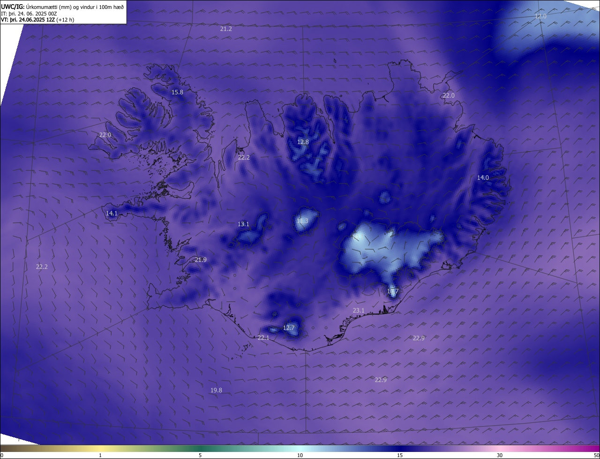
Task: Click the 22.1 value label
Action: pyautogui.click(x=263, y=338)
